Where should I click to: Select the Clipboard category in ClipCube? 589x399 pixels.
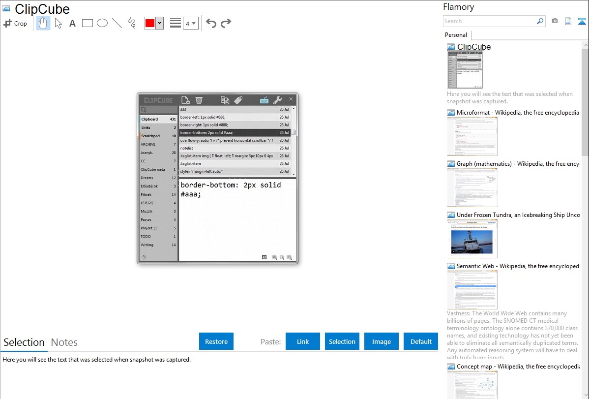[158, 119]
